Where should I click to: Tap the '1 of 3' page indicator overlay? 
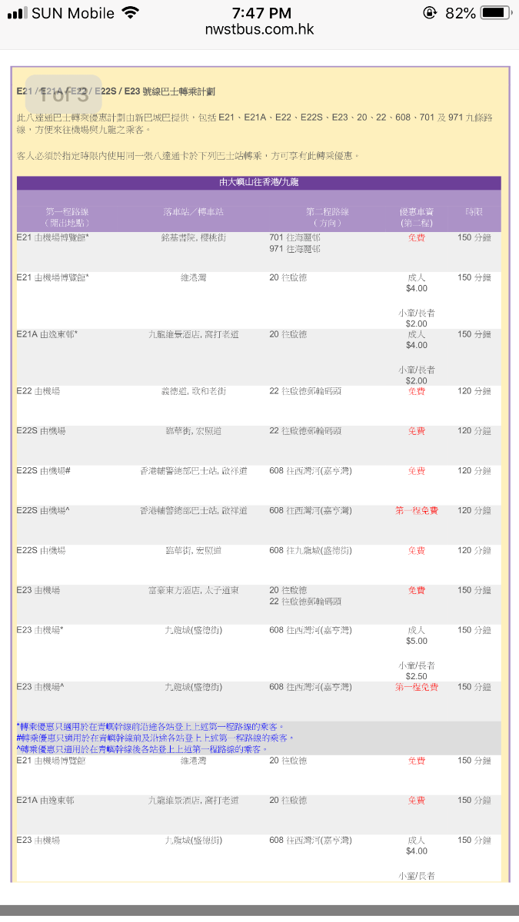point(63,95)
